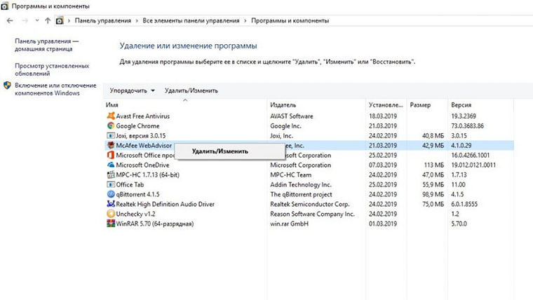The width and height of the screenshot is (533, 300).
Task: Click Удалить/Изменить on the toolbar
Action: (x=191, y=90)
